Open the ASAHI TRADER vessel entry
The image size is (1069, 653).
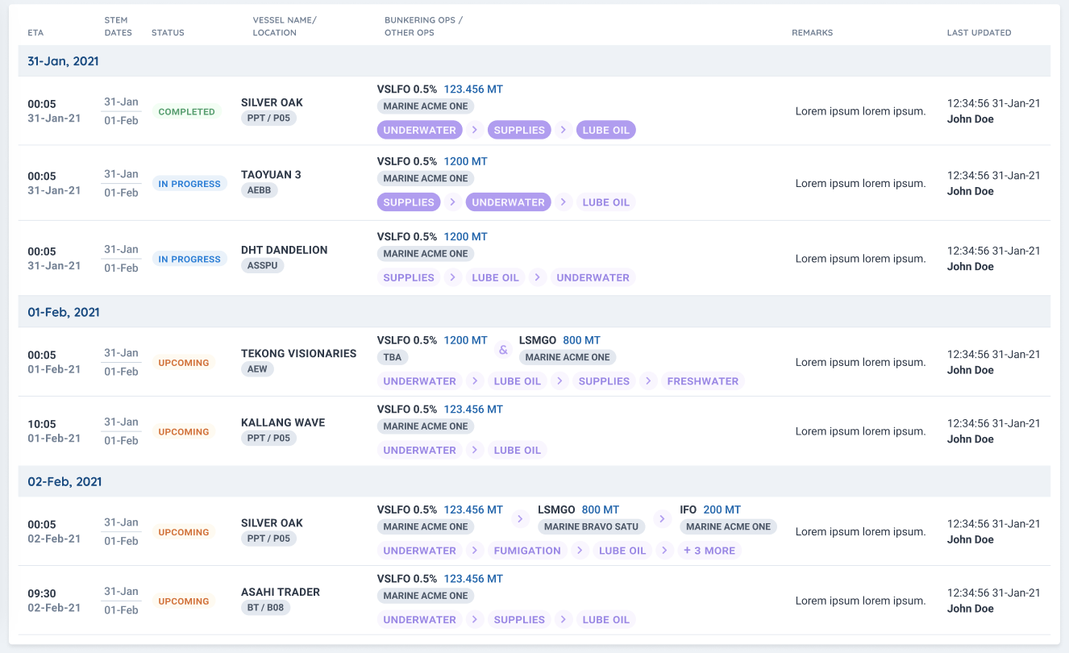pyautogui.click(x=281, y=592)
